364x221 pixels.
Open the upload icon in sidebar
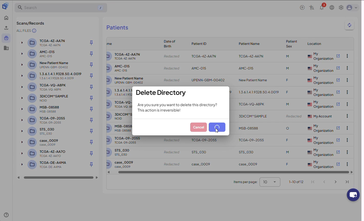click(6, 28)
